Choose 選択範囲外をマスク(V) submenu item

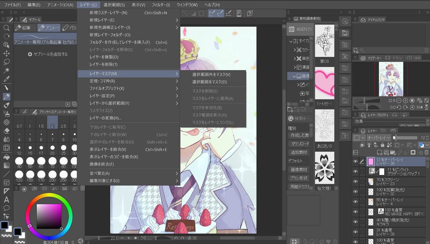coord(213,74)
